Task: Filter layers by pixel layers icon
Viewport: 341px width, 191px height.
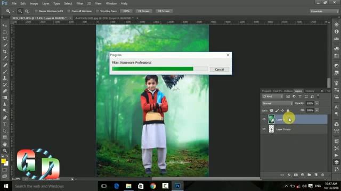Action: click(288, 97)
